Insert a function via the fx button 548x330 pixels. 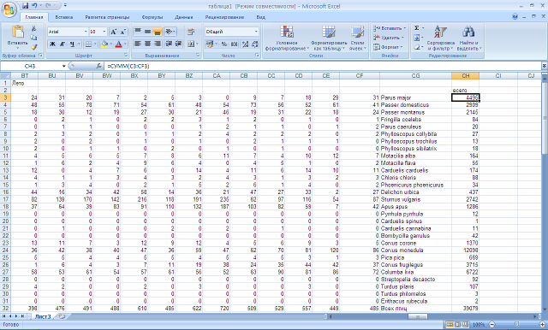[x=99, y=66]
